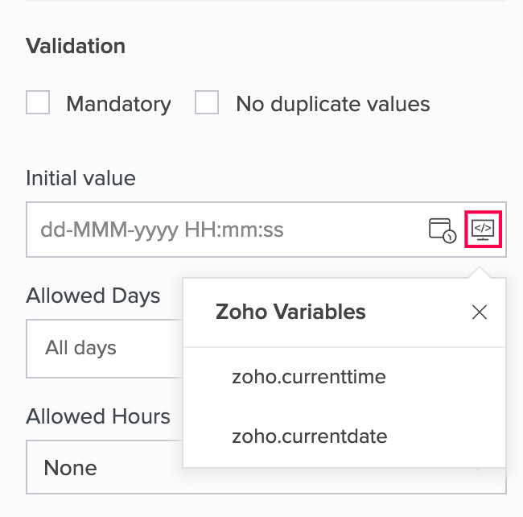Click the Zoho Variables popup title
523x517 pixels.
290,312
